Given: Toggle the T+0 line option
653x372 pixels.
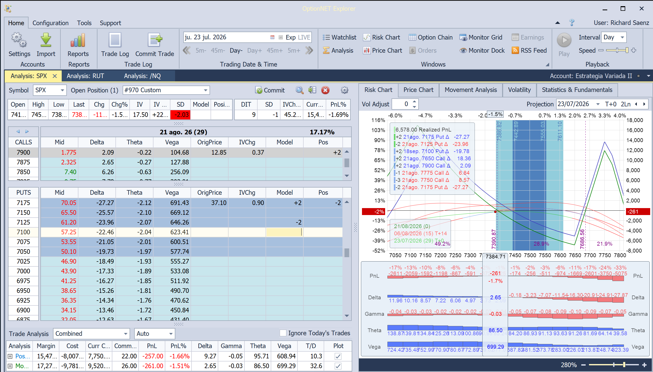Looking at the screenshot, I should (x=611, y=104).
